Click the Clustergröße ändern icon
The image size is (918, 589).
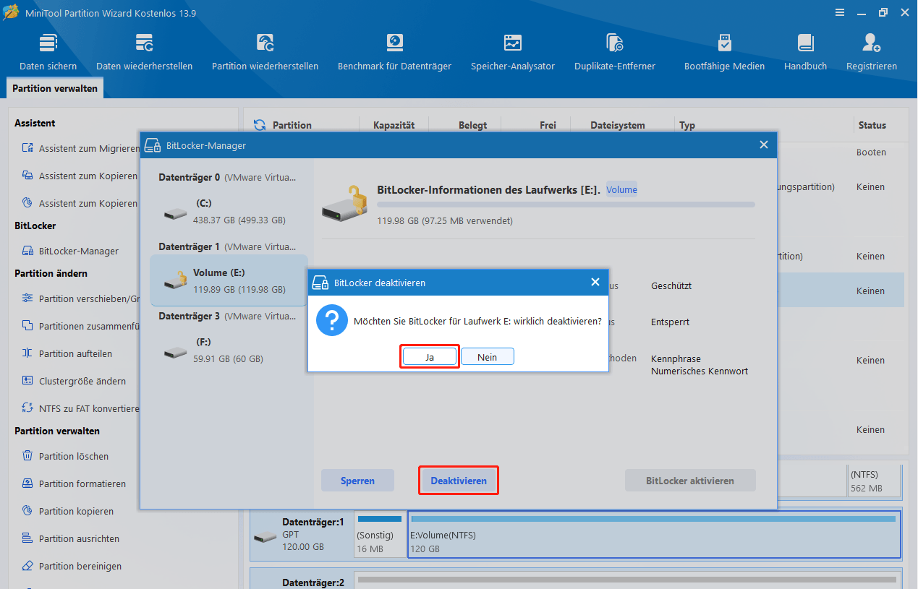(x=27, y=381)
